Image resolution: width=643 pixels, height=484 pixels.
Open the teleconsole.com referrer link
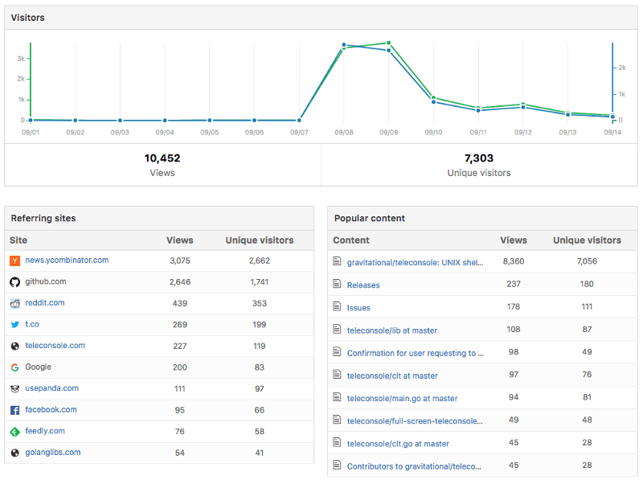[x=55, y=346]
